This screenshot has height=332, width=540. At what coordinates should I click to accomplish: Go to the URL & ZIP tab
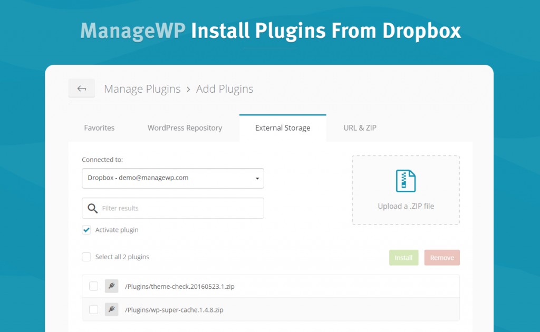pos(360,128)
